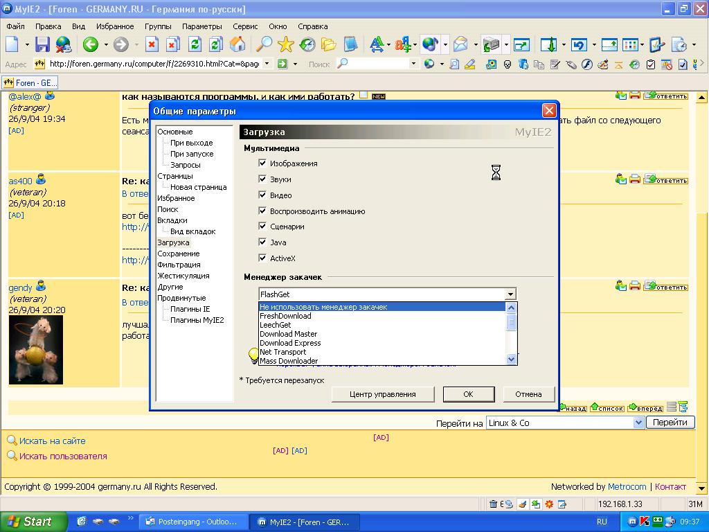Open the Back button history dropdown arrow
This screenshot has height=532, width=709.
(x=106, y=44)
